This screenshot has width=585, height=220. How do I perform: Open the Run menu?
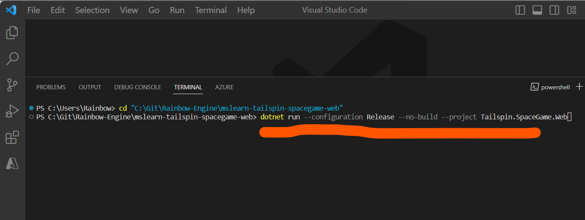tap(177, 10)
